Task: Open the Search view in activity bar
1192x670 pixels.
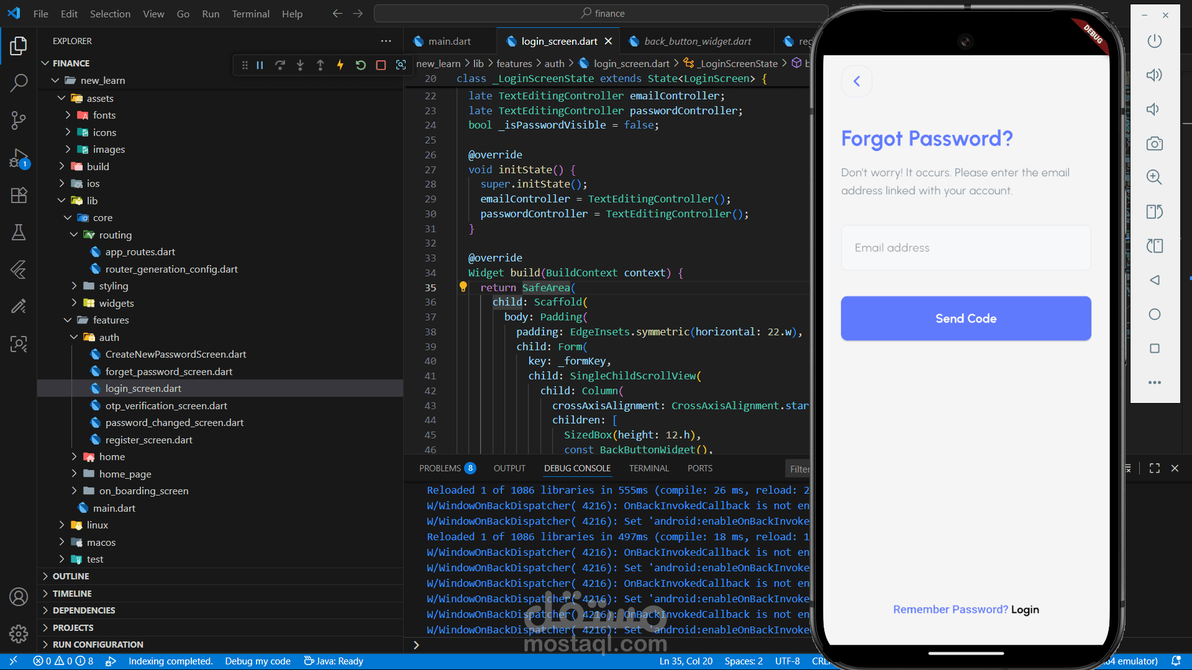Action: pos(19,82)
